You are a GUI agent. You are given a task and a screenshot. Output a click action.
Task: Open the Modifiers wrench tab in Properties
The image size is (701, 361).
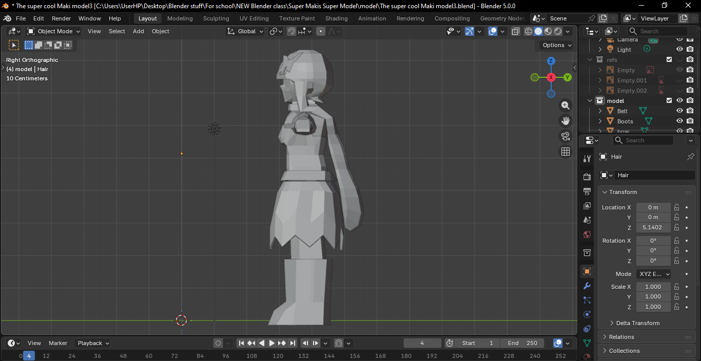(587, 286)
